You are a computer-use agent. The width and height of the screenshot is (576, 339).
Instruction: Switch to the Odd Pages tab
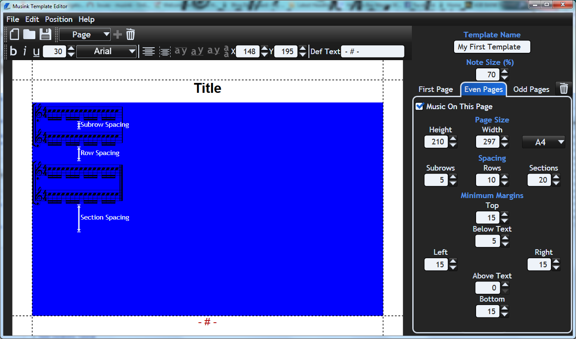pos(531,89)
